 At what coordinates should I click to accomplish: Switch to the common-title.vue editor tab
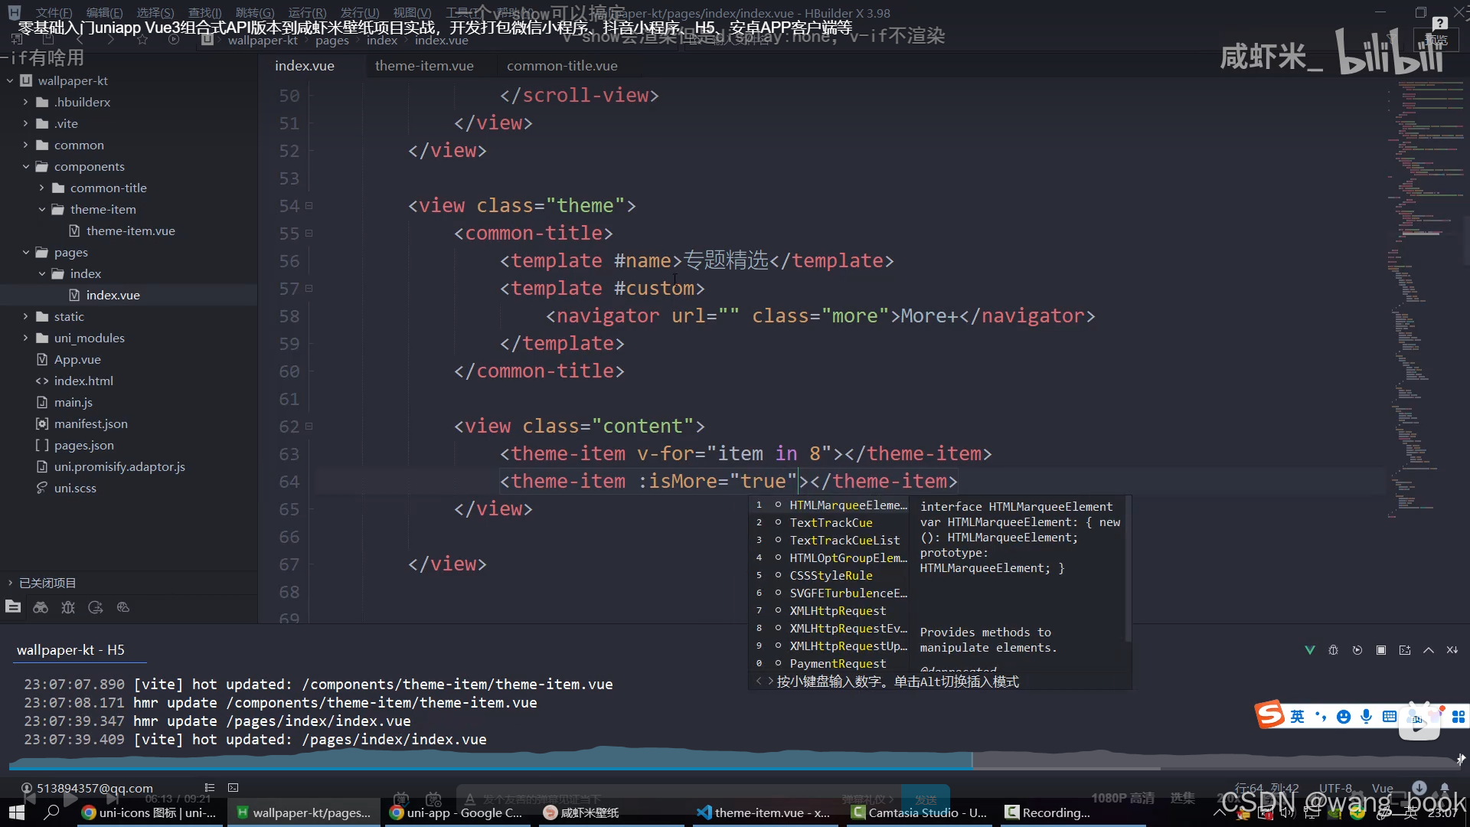562,66
